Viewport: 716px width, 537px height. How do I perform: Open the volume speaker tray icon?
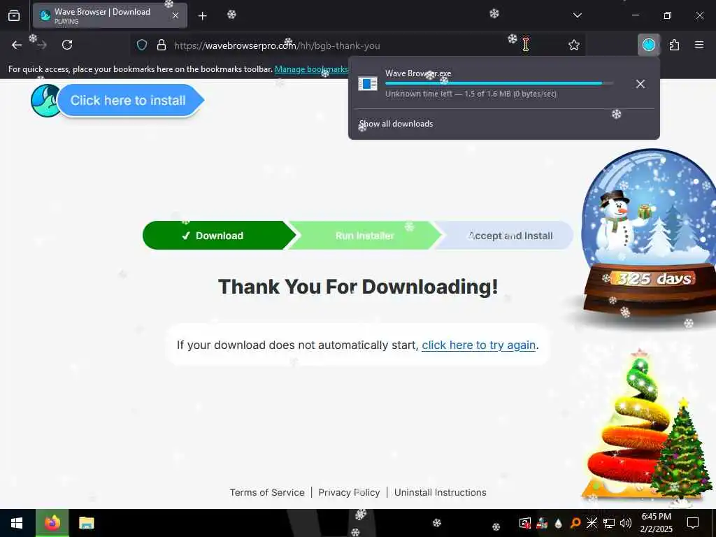(626, 523)
